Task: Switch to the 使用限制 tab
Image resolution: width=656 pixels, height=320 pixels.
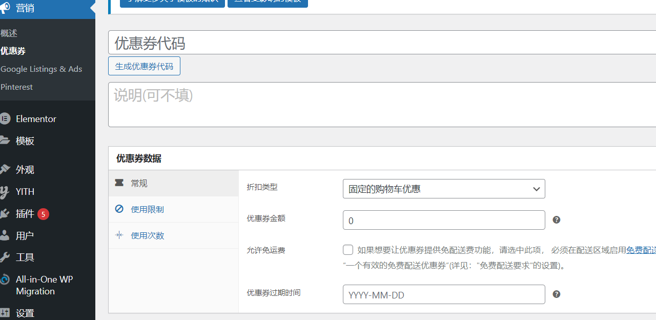Action: [x=174, y=209]
